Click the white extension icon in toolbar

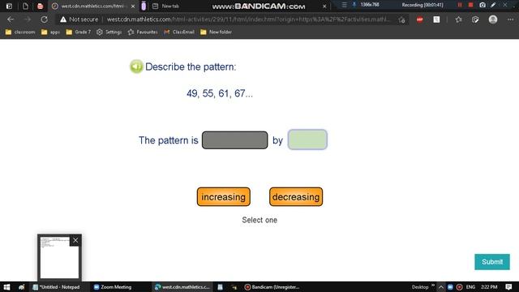[x=436, y=19]
